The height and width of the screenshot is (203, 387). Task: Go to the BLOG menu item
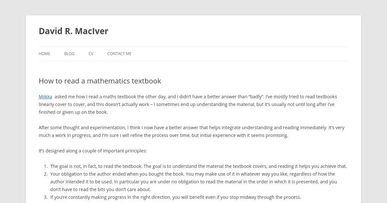click(69, 54)
